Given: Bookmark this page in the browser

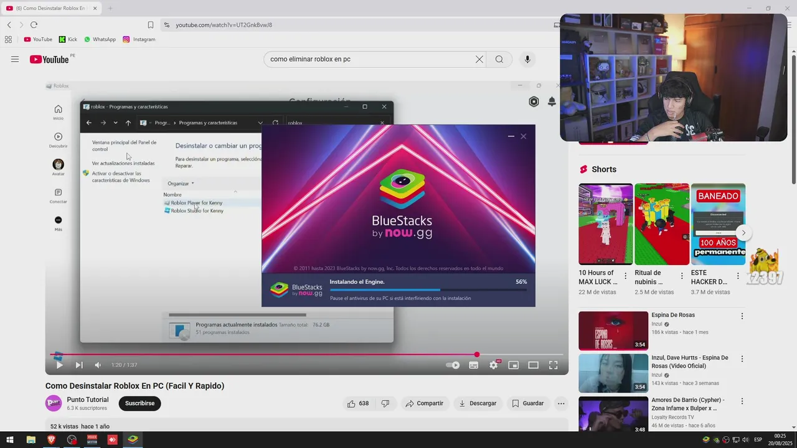Looking at the screenshot, I should tap(150, 25).
